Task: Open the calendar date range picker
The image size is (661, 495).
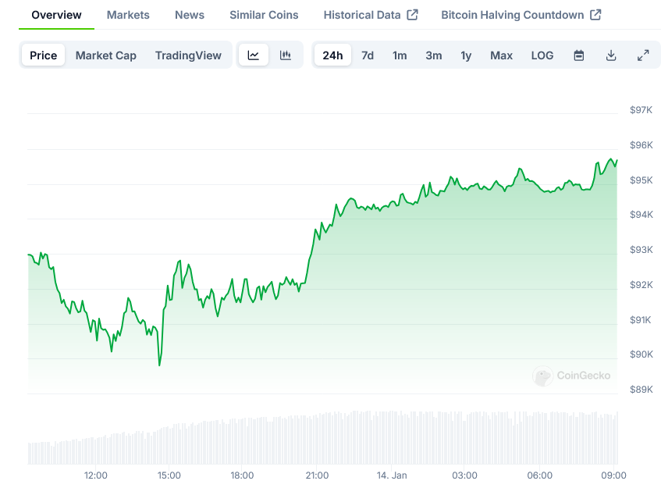Action: coord(579,55)
